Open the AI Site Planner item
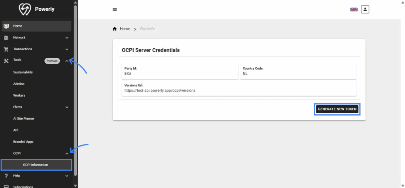The height and width of the screenshot is (188, 405). [x=24, y=119]
